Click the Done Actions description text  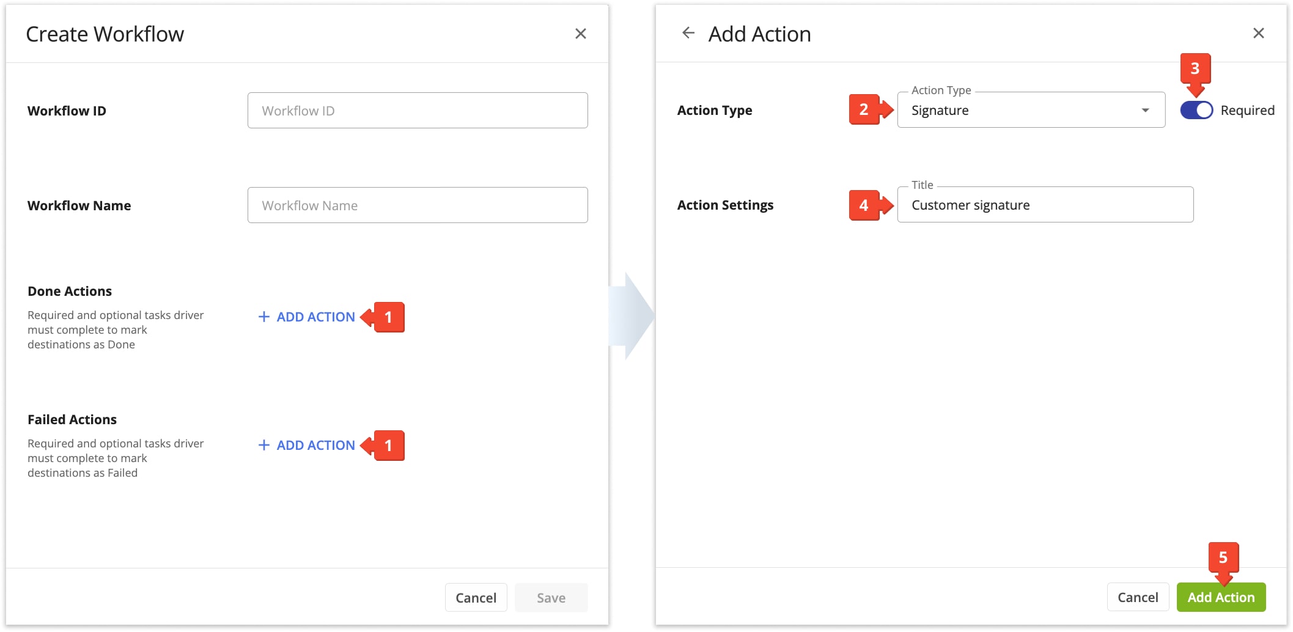(116, 329)
